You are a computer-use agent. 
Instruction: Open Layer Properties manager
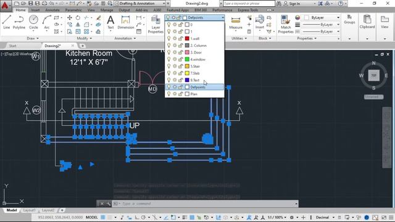pos(156,24)
